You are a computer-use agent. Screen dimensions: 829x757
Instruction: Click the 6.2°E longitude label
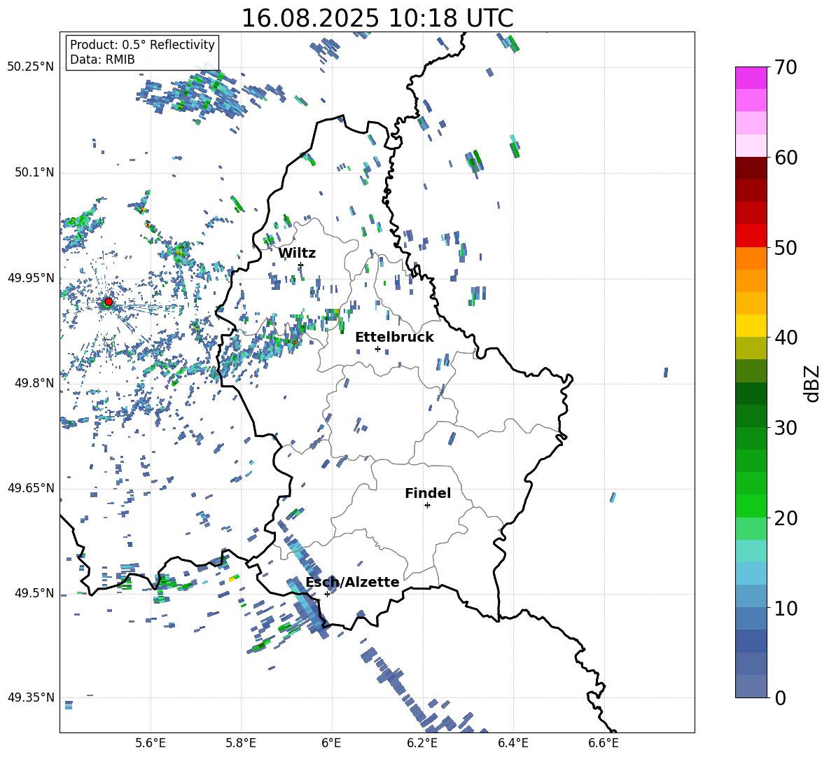(422, 743)
